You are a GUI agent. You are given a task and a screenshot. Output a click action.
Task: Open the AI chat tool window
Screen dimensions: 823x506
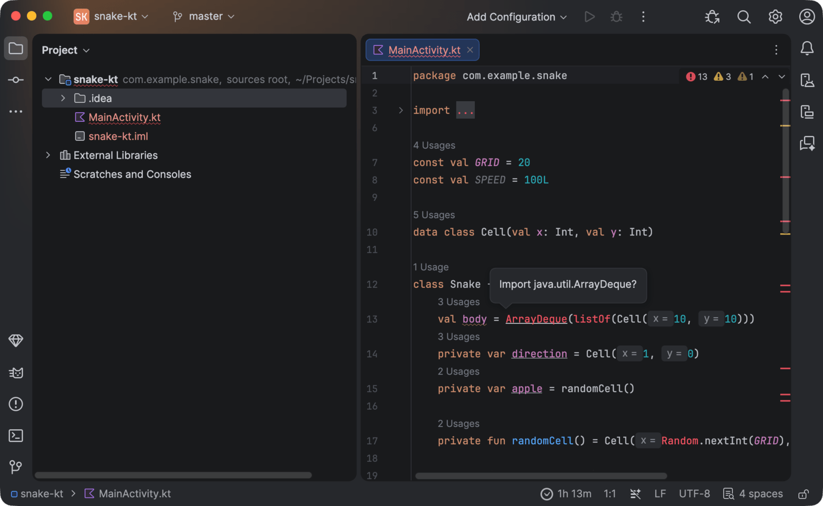click(x=807, y=143)
